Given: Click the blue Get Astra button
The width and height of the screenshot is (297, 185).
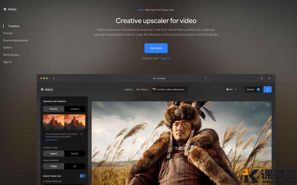Looking at the screenshot, I should pos(156,48).
